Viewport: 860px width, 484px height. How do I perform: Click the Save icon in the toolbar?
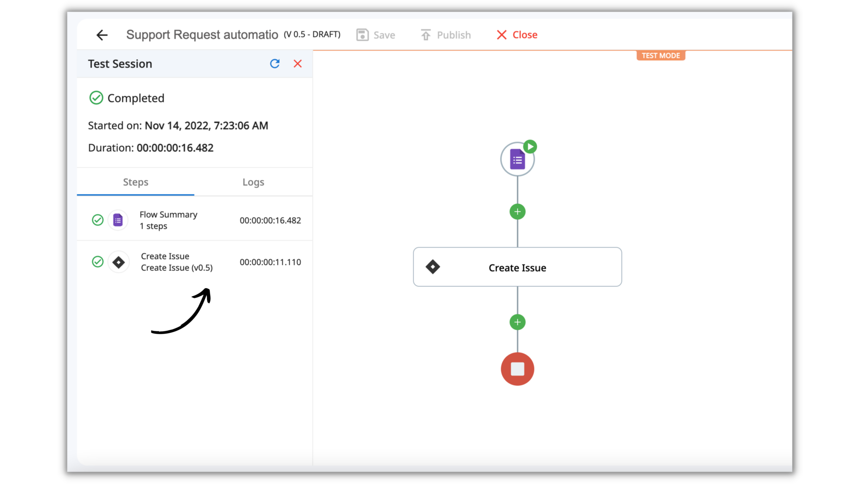363,34
